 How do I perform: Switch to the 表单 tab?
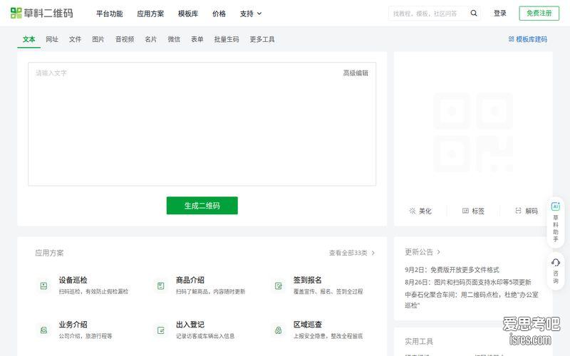[197, 39]
